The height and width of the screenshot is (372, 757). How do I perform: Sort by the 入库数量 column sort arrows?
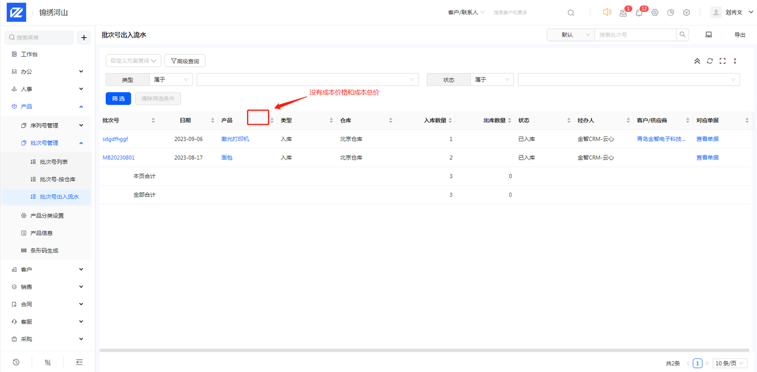(451, 120)
